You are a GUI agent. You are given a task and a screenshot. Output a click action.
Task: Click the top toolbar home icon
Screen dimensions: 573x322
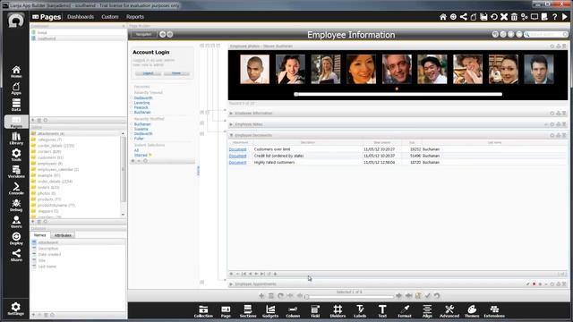click(x=443, y=17)
